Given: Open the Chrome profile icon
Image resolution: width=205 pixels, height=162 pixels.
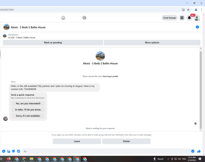Looking at the screenshot, I should (196, 10).
